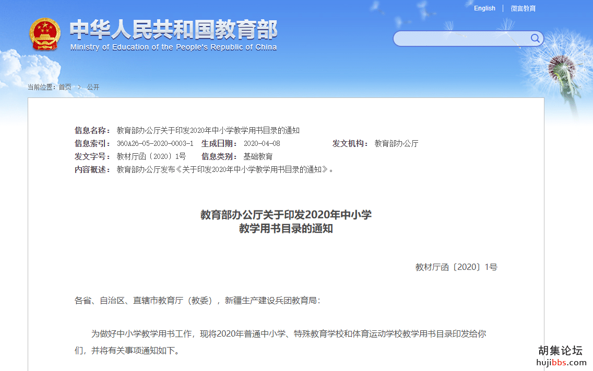Click the Ministry of Education English subtitle
Viewport: 593px width, 371px height.
pyautogui.click(x=174, y=47)
